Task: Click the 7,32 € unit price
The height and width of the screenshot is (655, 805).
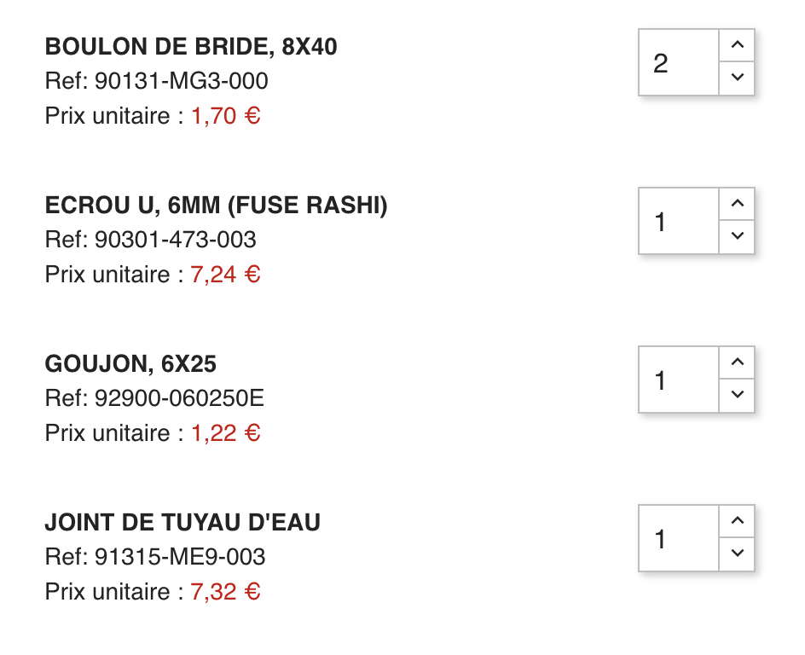Action: [226, 591]
